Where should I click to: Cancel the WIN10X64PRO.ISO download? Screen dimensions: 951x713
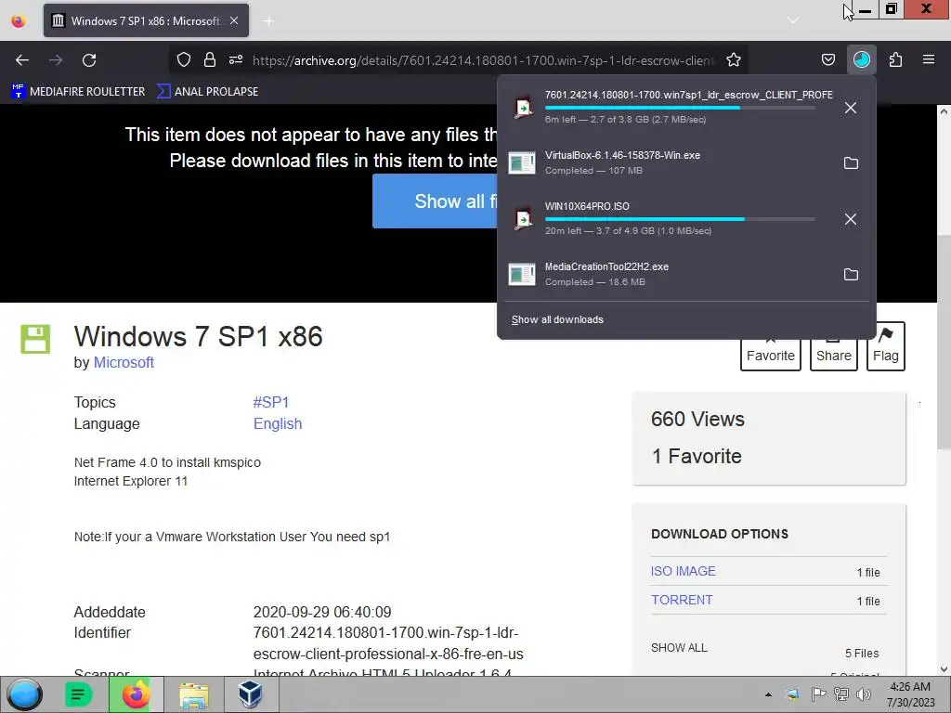pos(851,219)
